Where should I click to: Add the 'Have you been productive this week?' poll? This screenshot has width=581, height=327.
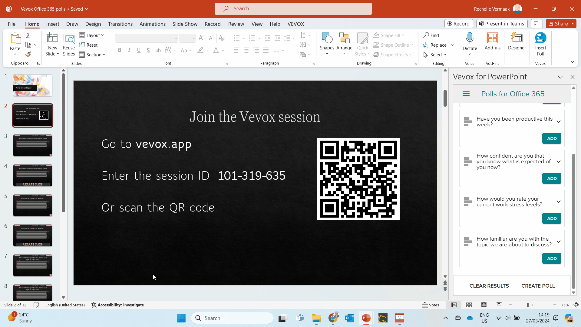[551, 138]
